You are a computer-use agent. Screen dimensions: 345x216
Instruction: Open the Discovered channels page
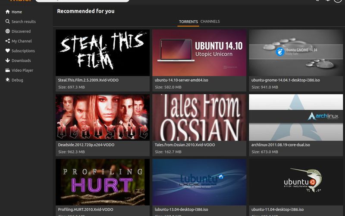tap(18, 31)
